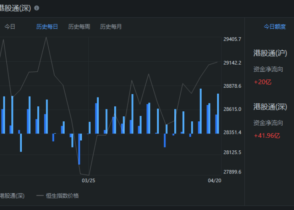The image size is (294, 210).
Task: Switch to the 历史每月 tab
Action: pos(110,26)
